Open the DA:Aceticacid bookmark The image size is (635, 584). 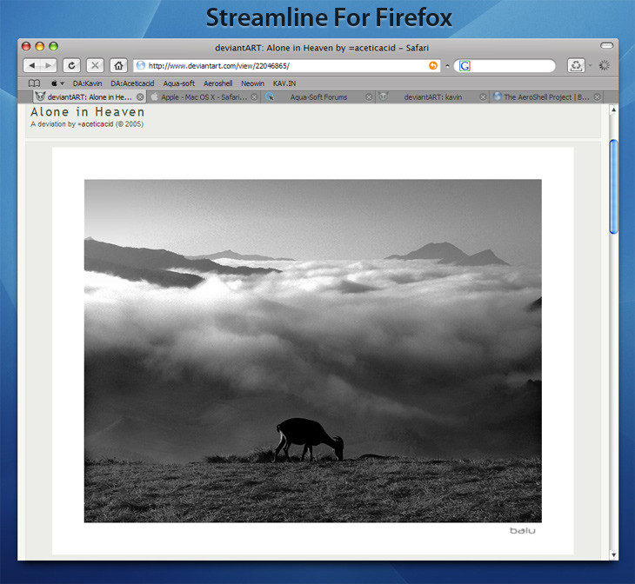132,83
